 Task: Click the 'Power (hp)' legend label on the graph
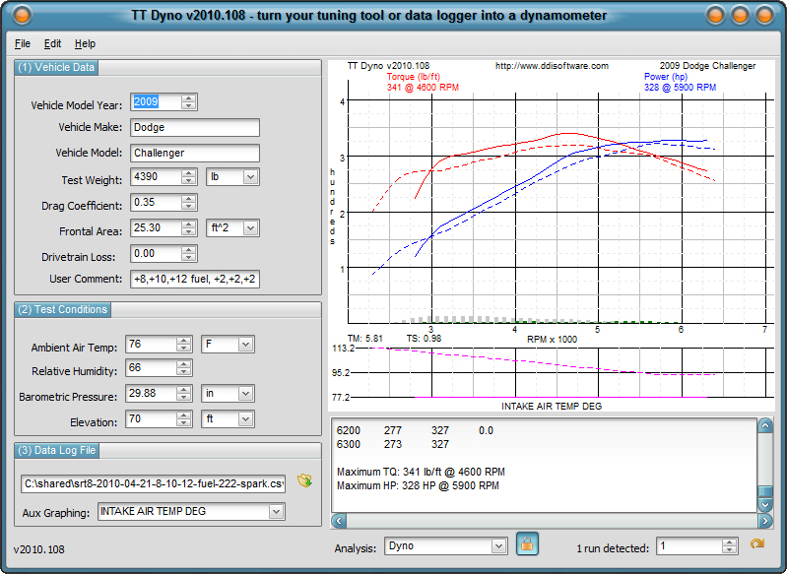(666, 77)
